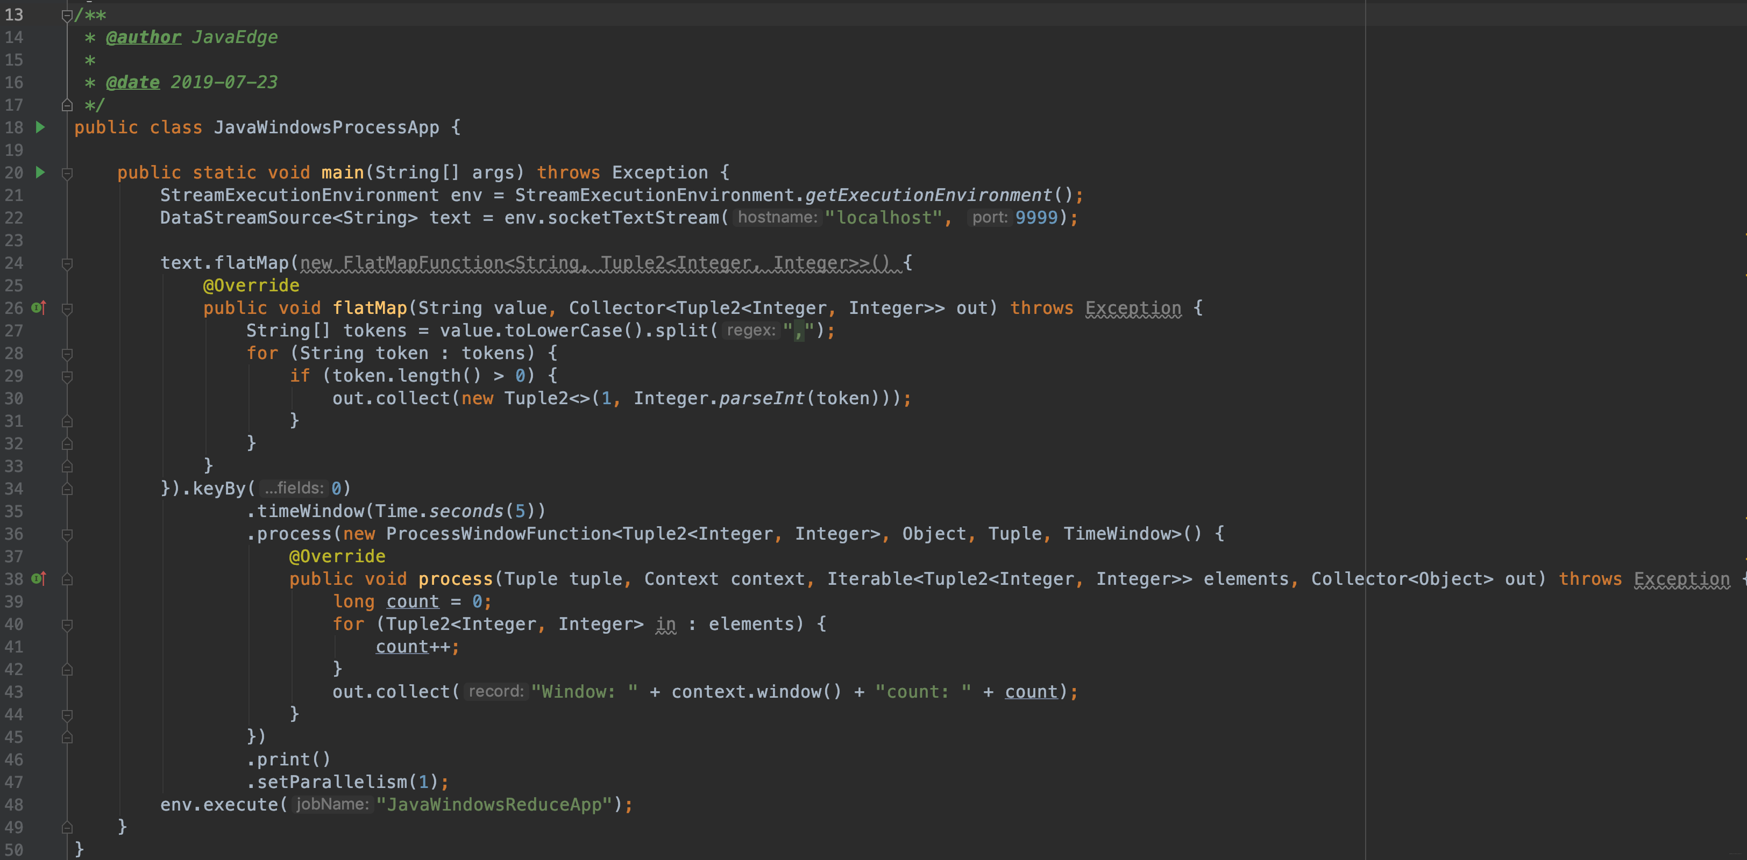This screenshot has height=860, width=1747.
Task: Click the getExecutionEnvironment method call
Action: (x=928, y=195)
